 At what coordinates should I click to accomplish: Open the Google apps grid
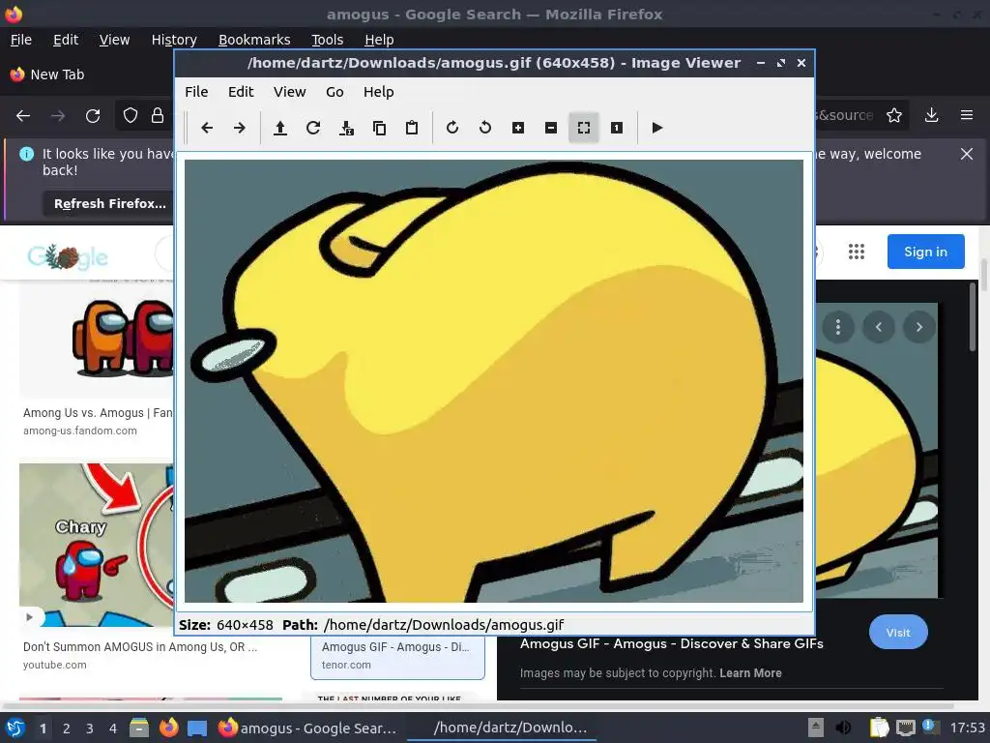[857, 252]
